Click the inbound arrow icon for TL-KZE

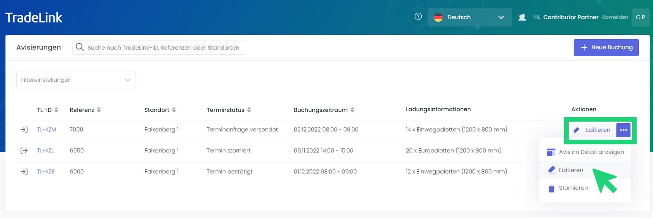24,171
